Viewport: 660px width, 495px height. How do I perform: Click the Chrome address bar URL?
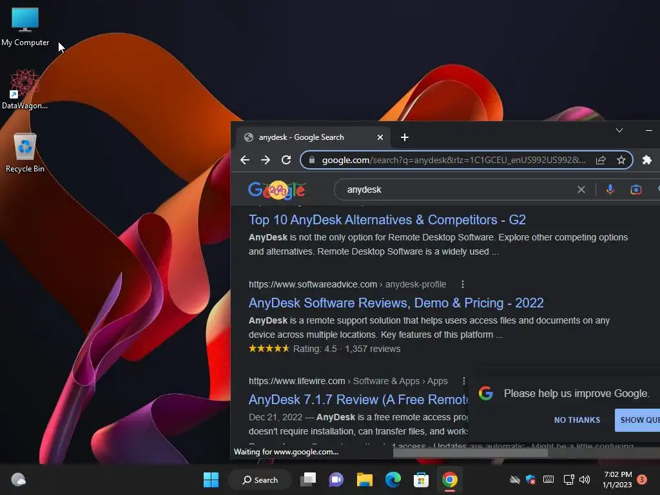tap(453, 160)
